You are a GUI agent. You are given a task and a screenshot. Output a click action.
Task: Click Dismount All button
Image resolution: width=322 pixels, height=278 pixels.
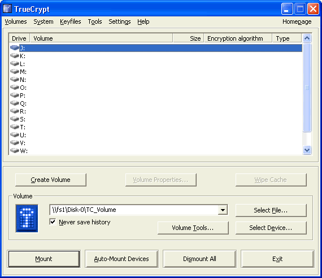(199, 259)
